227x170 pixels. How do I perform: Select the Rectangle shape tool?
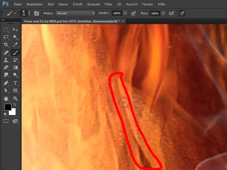click(x=15, y=90)
